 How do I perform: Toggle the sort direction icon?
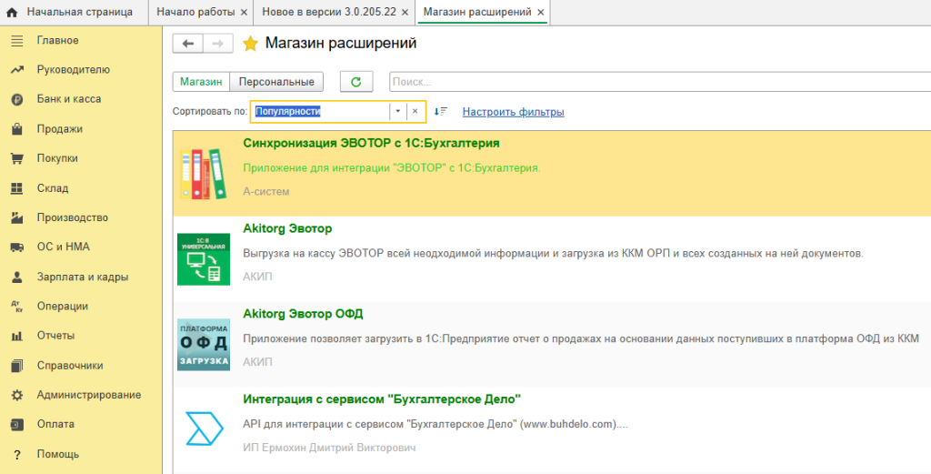(x=440, y=112)
